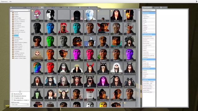Choose the bat-winged gargoyle Obunga
The height and width of the screenshot is (111, 198).
pos(130,81)
